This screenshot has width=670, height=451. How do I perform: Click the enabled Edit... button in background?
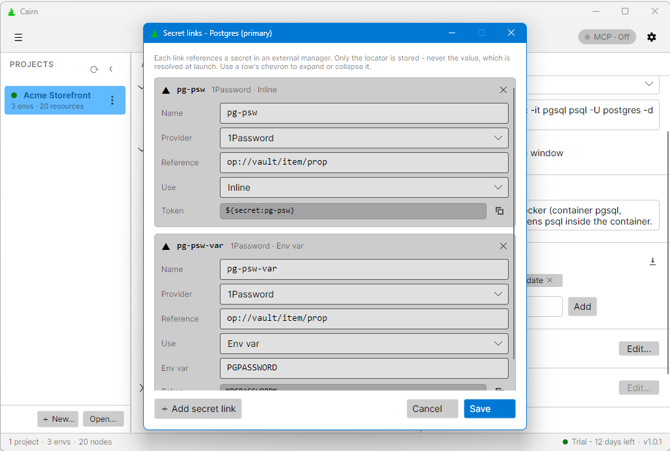point(639,349)
